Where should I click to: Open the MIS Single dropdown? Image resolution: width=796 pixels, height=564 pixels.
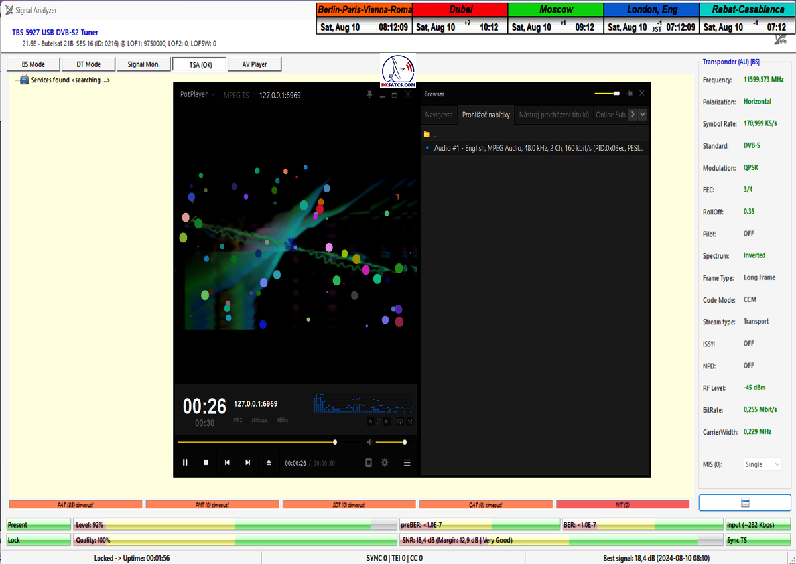762,464
